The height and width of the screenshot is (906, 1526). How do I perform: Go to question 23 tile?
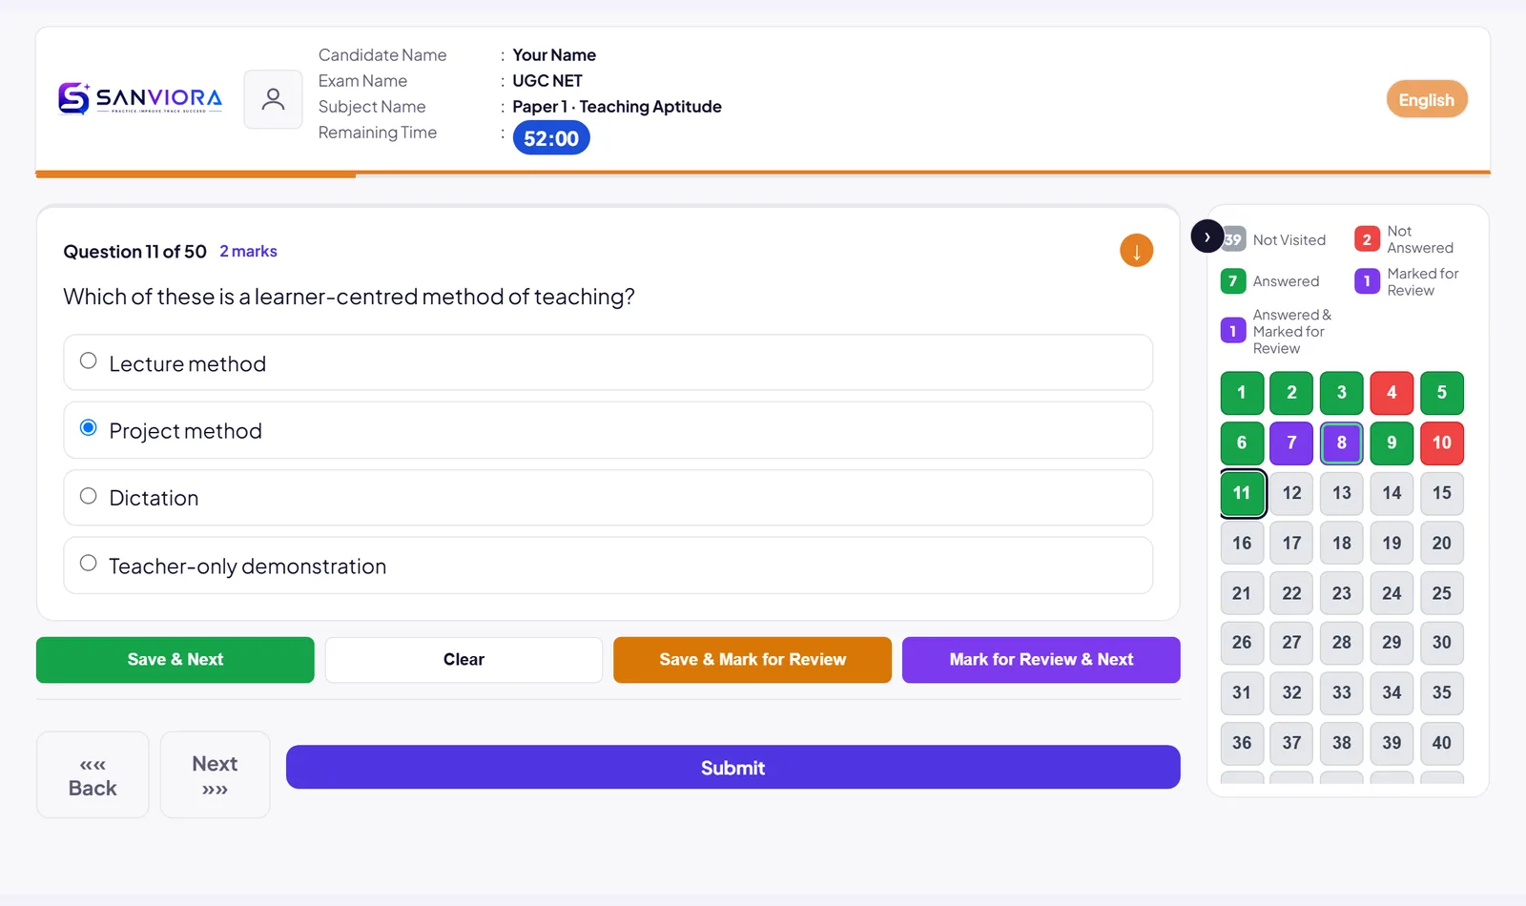click(1342, 593)
